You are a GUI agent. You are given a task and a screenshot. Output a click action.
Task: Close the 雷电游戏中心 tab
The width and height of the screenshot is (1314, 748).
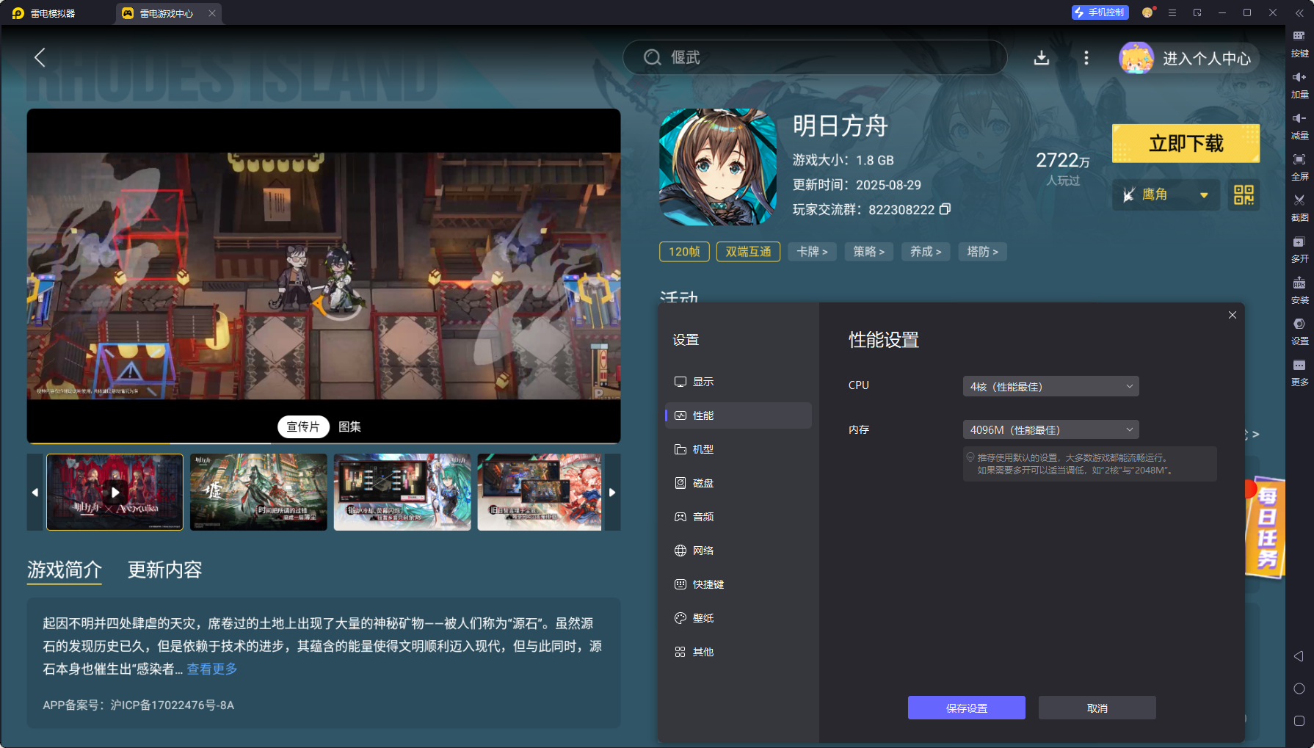point(212,13)
